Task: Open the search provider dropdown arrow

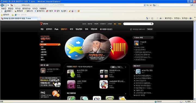Action: (194, 5)
